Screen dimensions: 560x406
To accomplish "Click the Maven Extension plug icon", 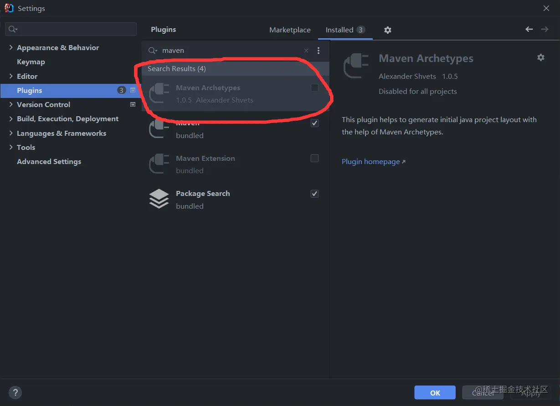I will point(159,164).
